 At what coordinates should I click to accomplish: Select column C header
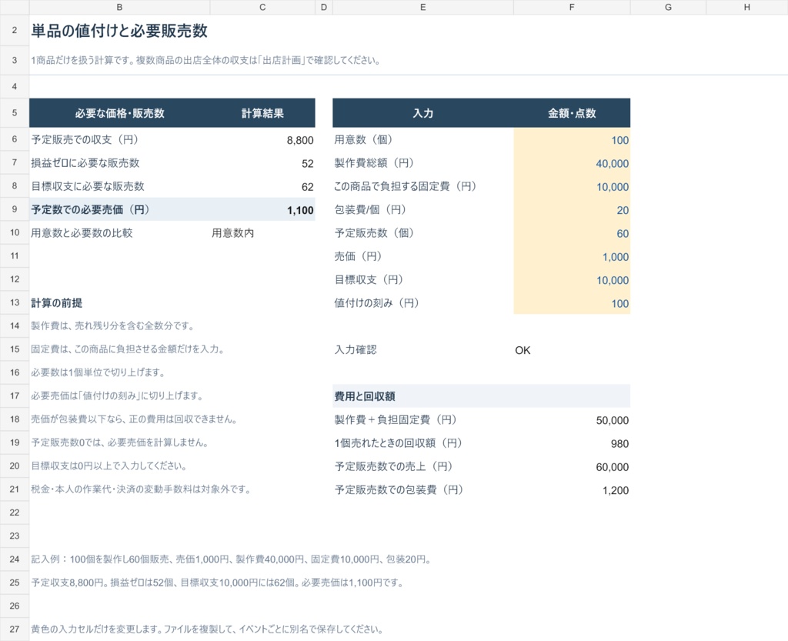click(262, 7)
